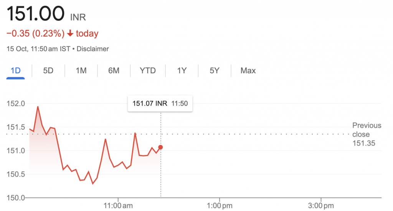The height and width of the screenshot is (211, 393).
Task: Click the 151.07 INR tooltip box
Action: click(160, 104)
